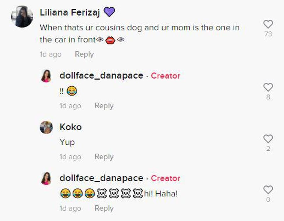
Task: Click the "1d ago" timestamp under Koko's reply
Action: point(70,157)
